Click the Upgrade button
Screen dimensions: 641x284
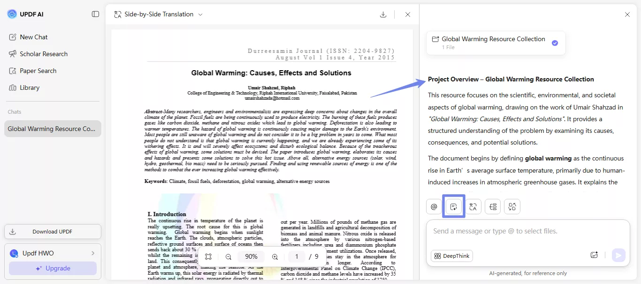(x=53, y=268)
